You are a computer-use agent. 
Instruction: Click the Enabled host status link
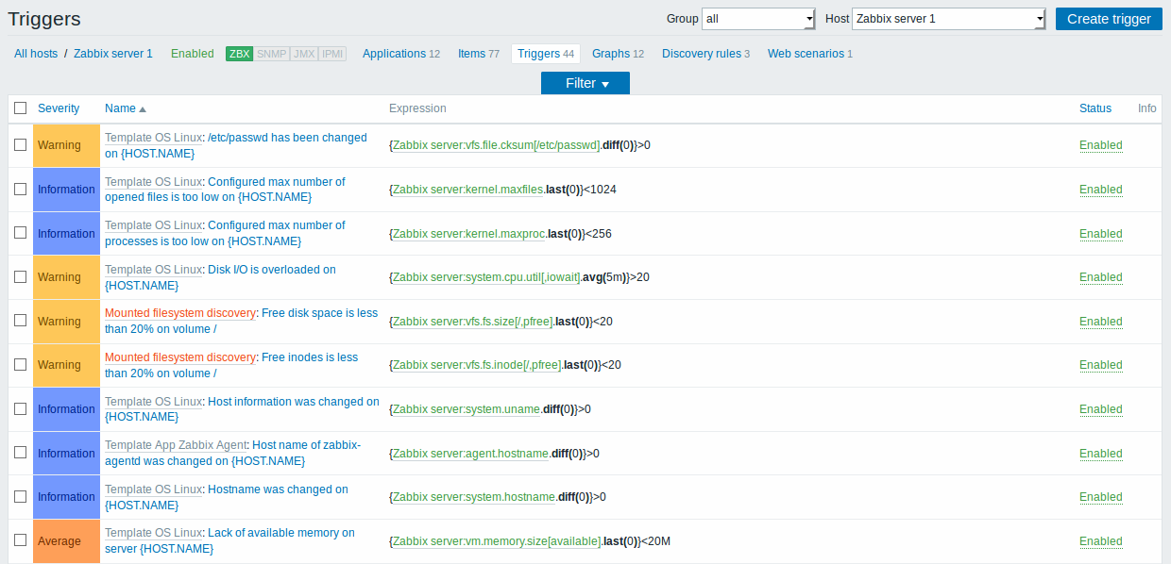193,54
